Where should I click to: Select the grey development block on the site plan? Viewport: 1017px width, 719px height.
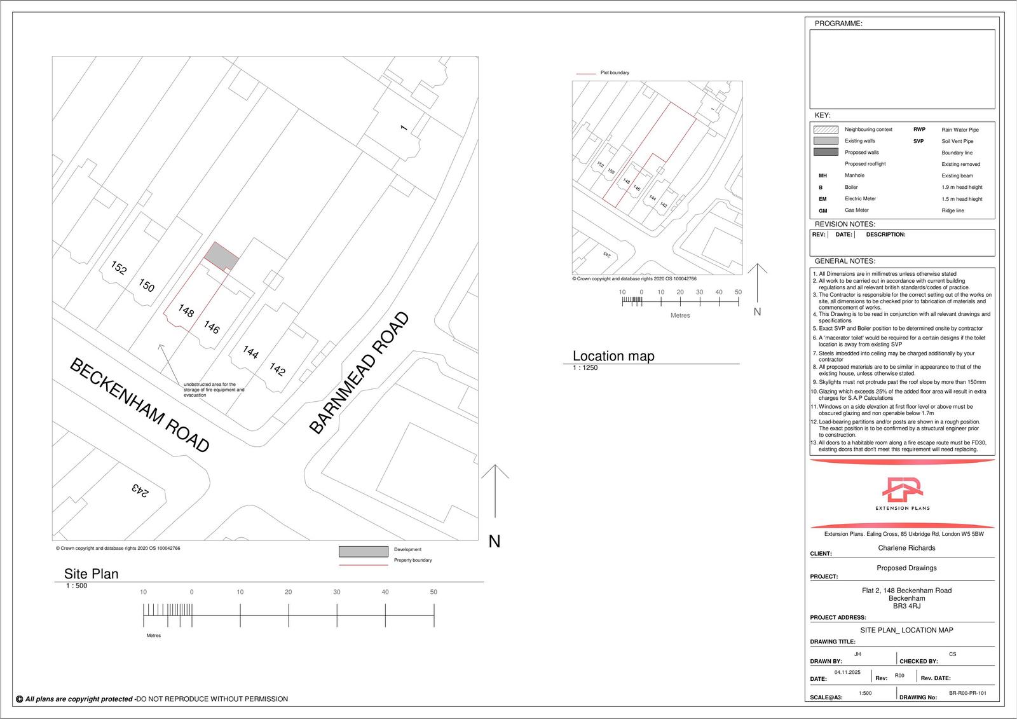point(221,256)
